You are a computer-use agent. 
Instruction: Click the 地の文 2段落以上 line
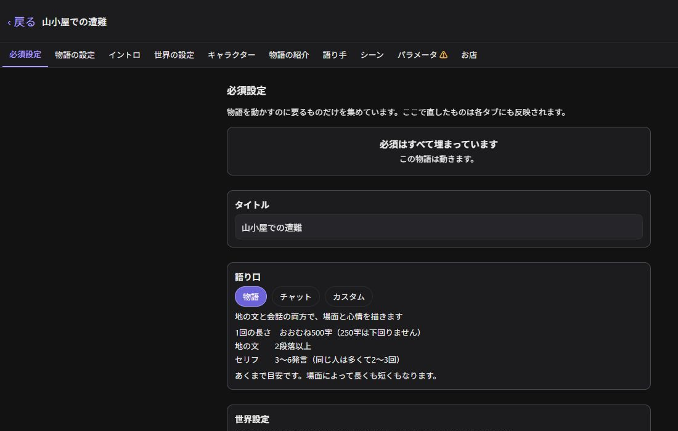tap(273, 346)
